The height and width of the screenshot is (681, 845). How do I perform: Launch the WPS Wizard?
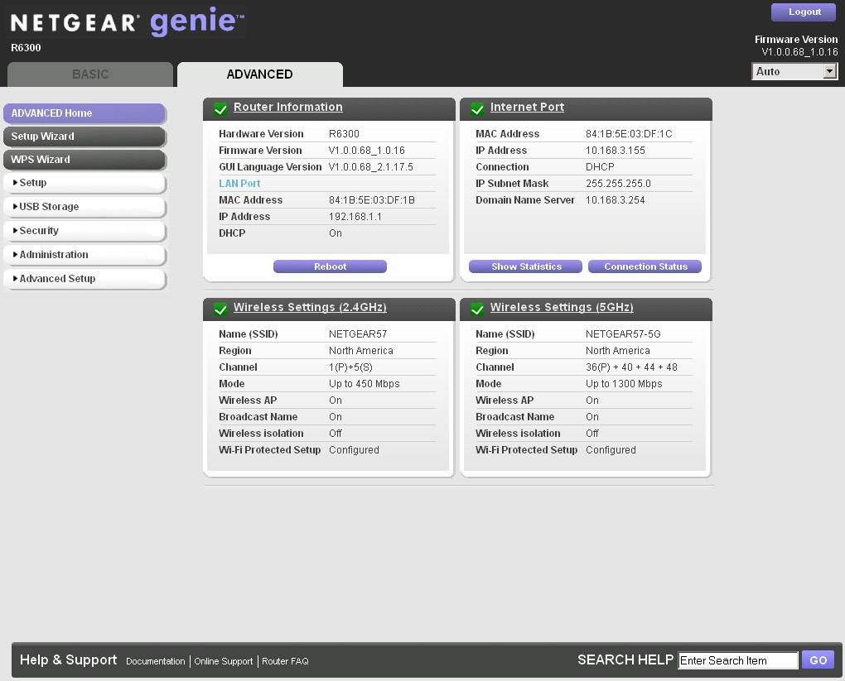(x=84, y=160)
